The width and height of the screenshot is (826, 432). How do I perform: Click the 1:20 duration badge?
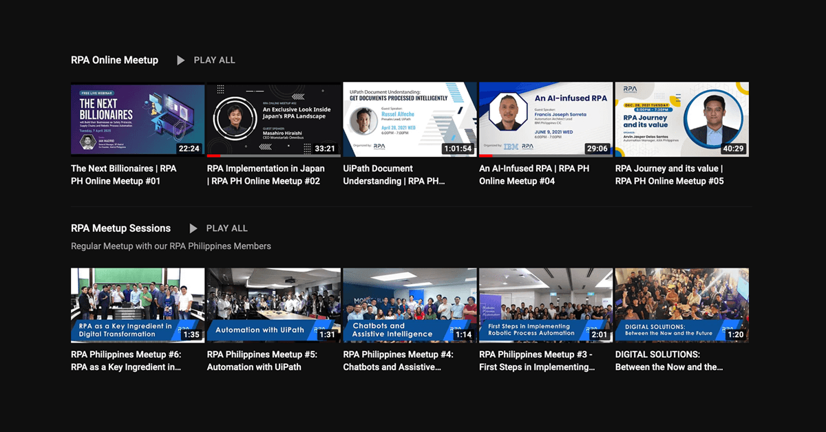(735, 335)
